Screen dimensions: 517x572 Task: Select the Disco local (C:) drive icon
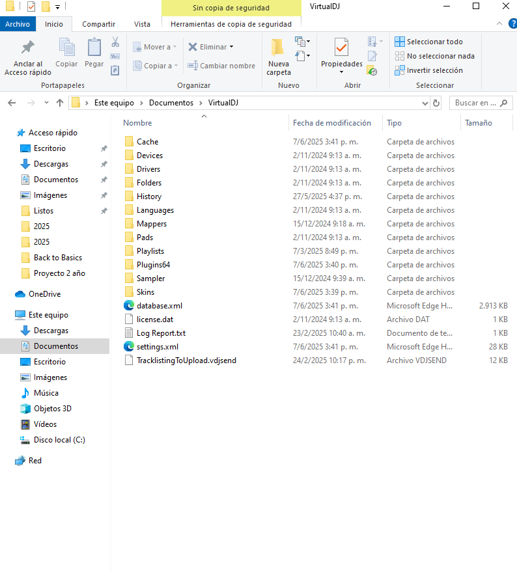coord(25,440)
